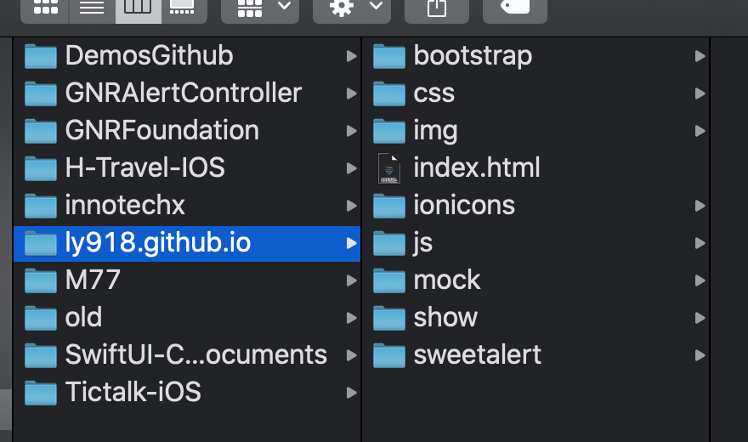748x442 pixels.
Task: Click the Tictalk-iOS folder icon
Action: pyautogui.click(x=40, y=392)
